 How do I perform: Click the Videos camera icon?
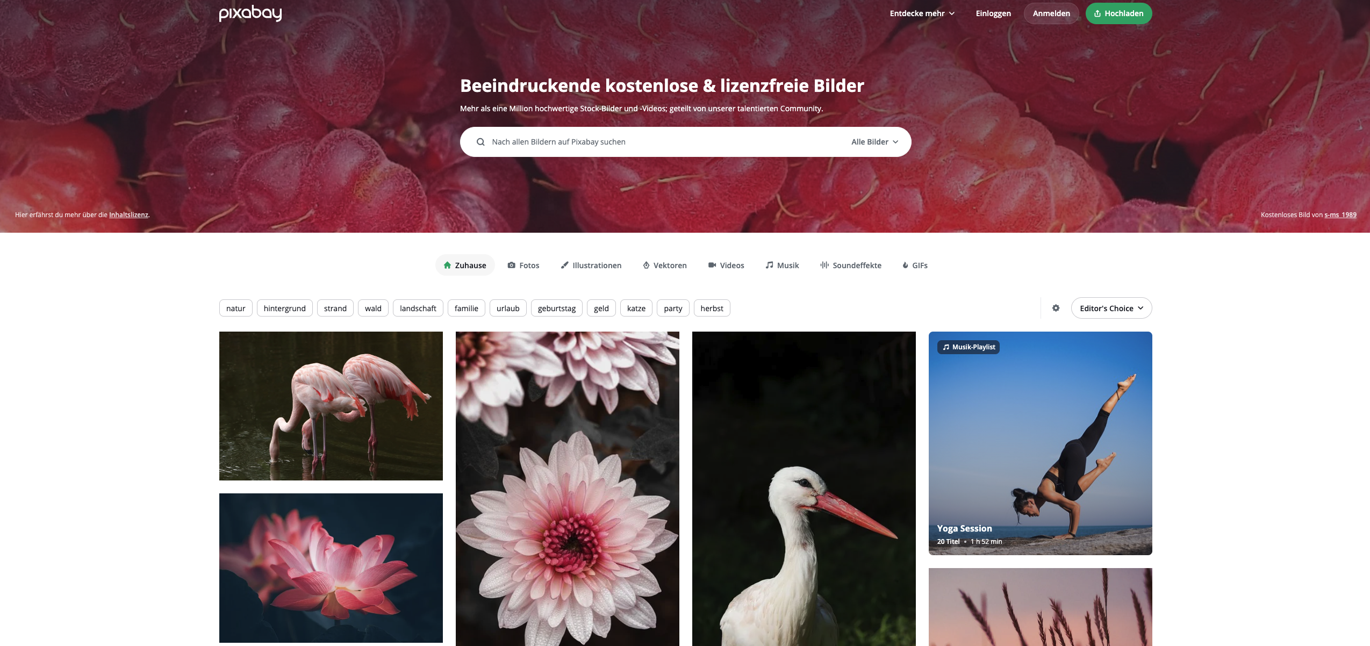pos(711,265)
